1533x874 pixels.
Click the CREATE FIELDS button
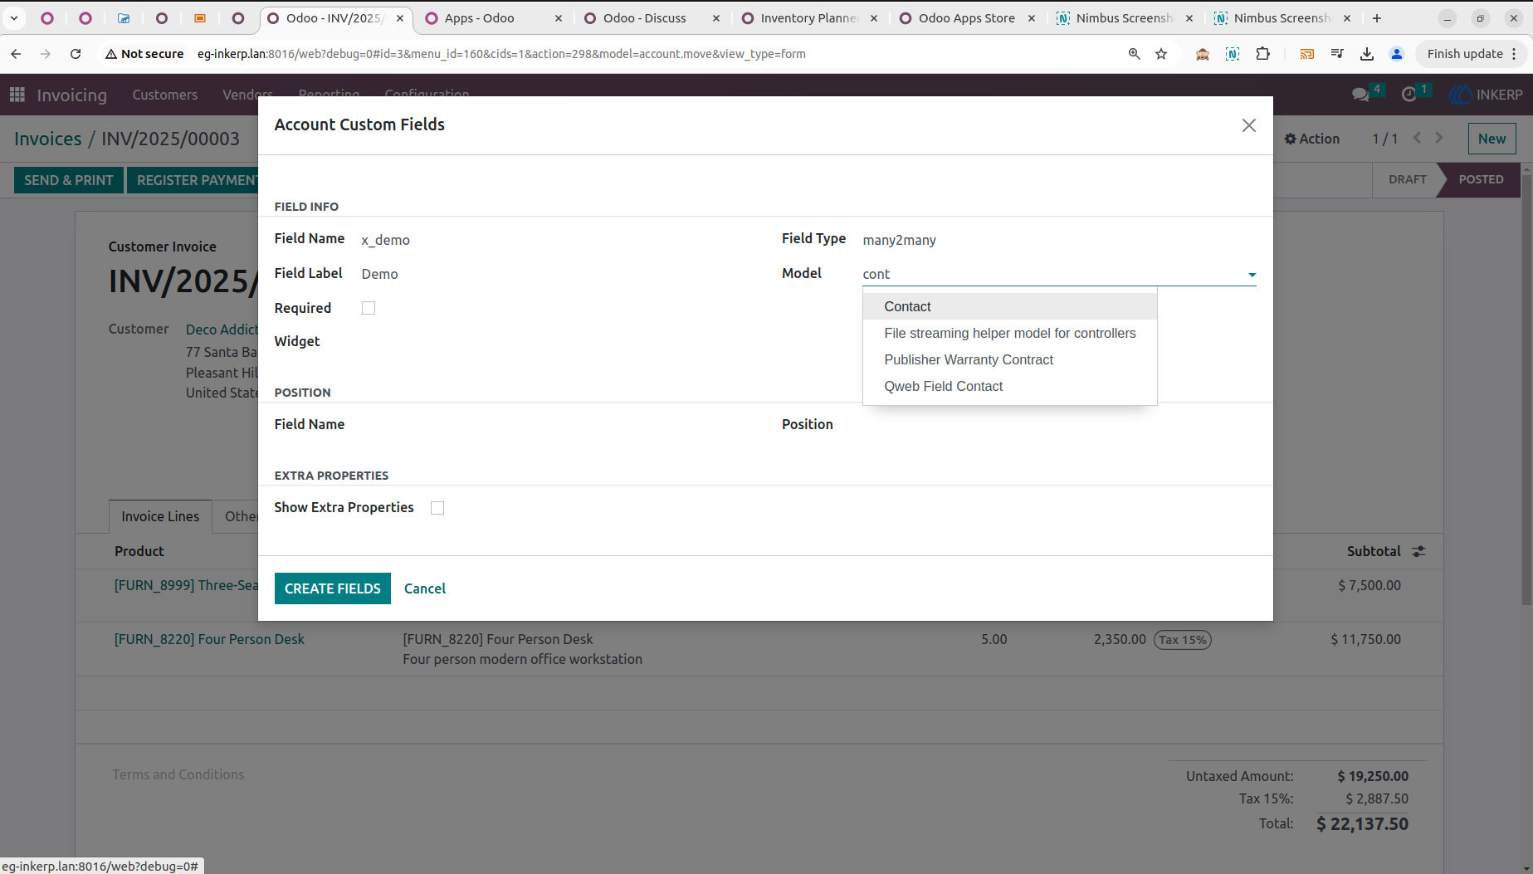pos(332,588)
